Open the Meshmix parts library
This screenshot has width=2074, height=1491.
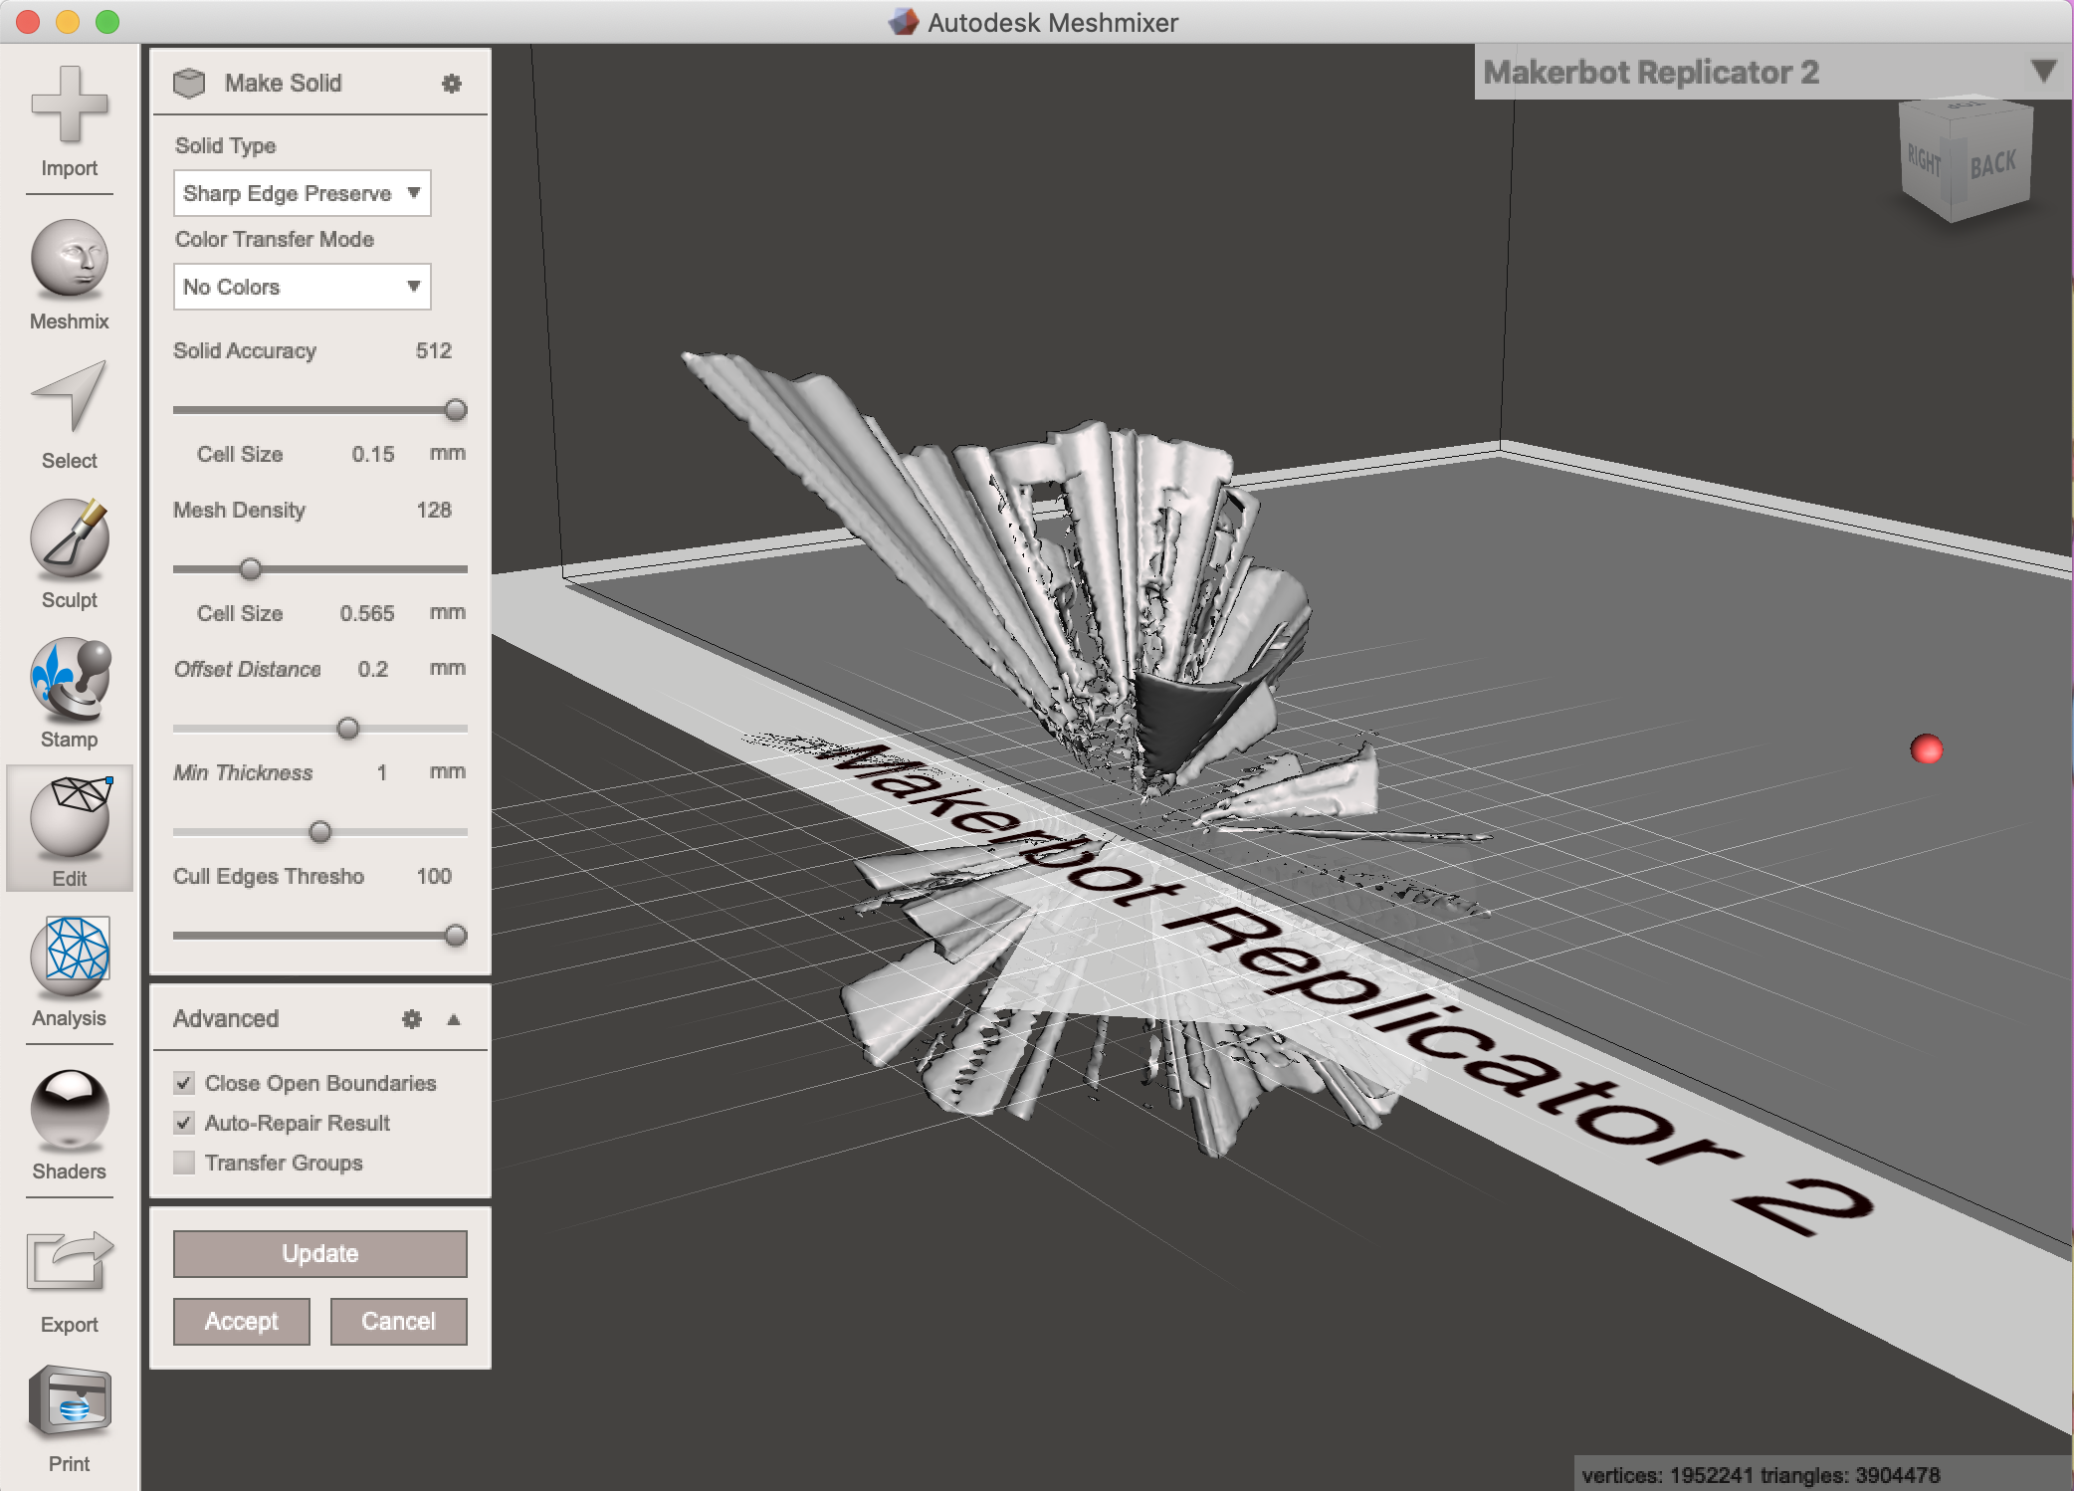[x=69, y=275]
